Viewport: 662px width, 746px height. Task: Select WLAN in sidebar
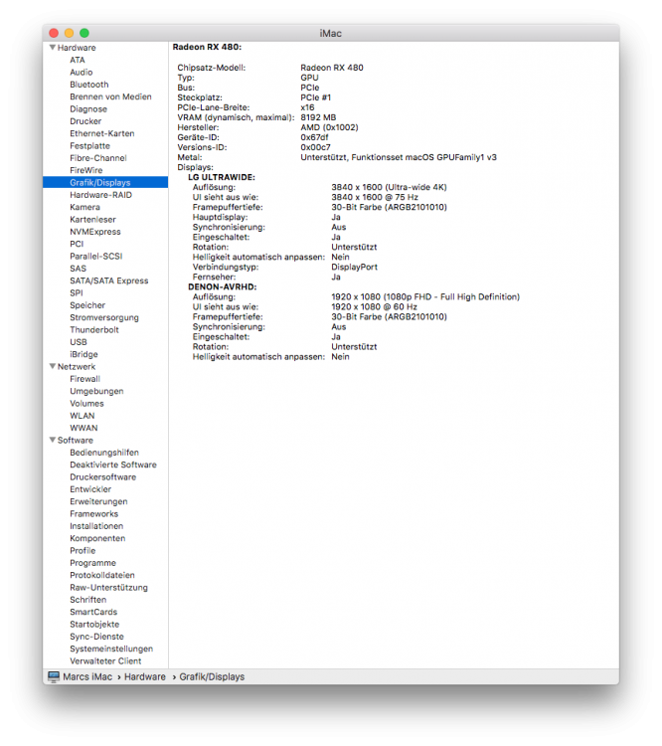83,416
